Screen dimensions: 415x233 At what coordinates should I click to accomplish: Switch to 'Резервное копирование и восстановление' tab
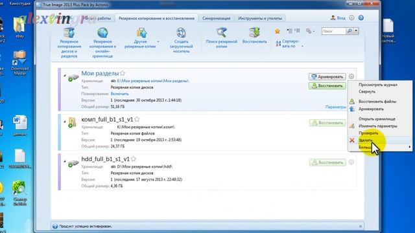(x=156, y=18)
